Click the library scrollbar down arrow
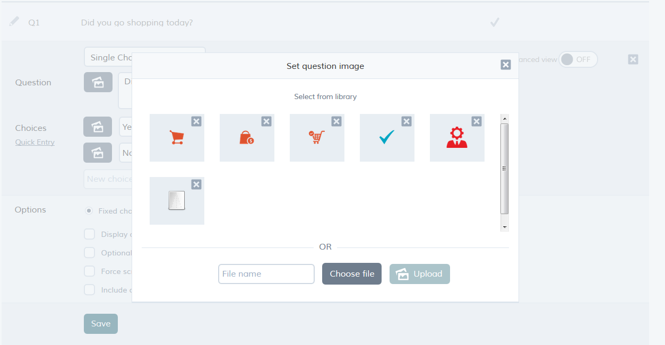Viewport: 665px width, 345px height. (x=505, y=227)
